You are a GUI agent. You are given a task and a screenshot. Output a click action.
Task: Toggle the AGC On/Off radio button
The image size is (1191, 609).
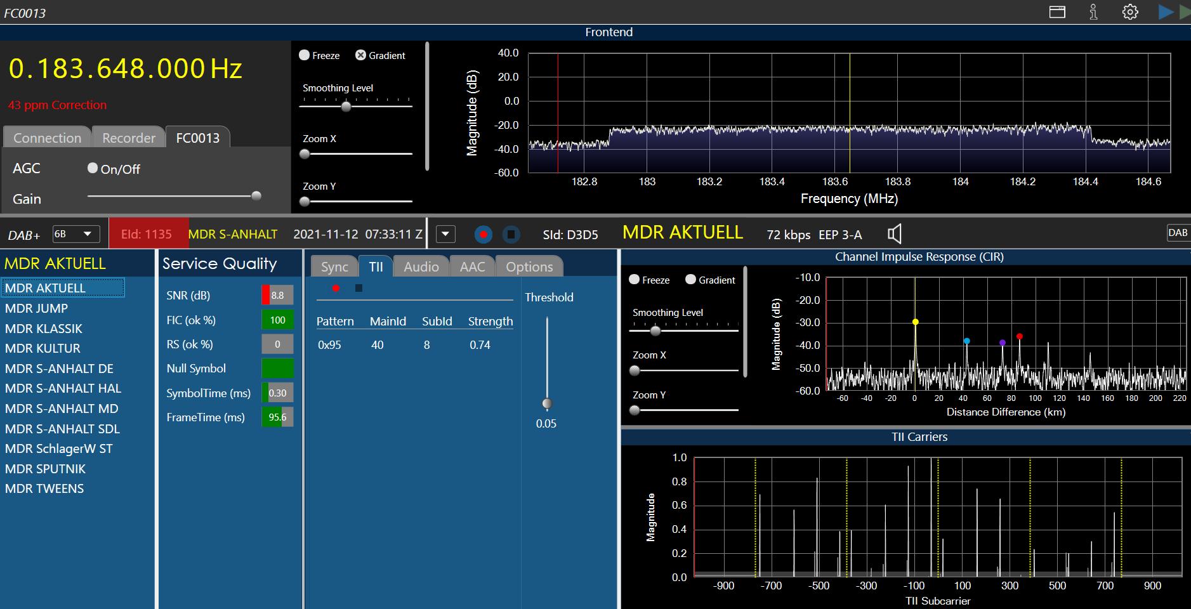(x=93, y=168)
